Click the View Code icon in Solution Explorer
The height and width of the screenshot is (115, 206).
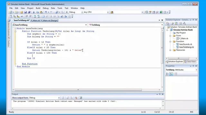[181, 23]
